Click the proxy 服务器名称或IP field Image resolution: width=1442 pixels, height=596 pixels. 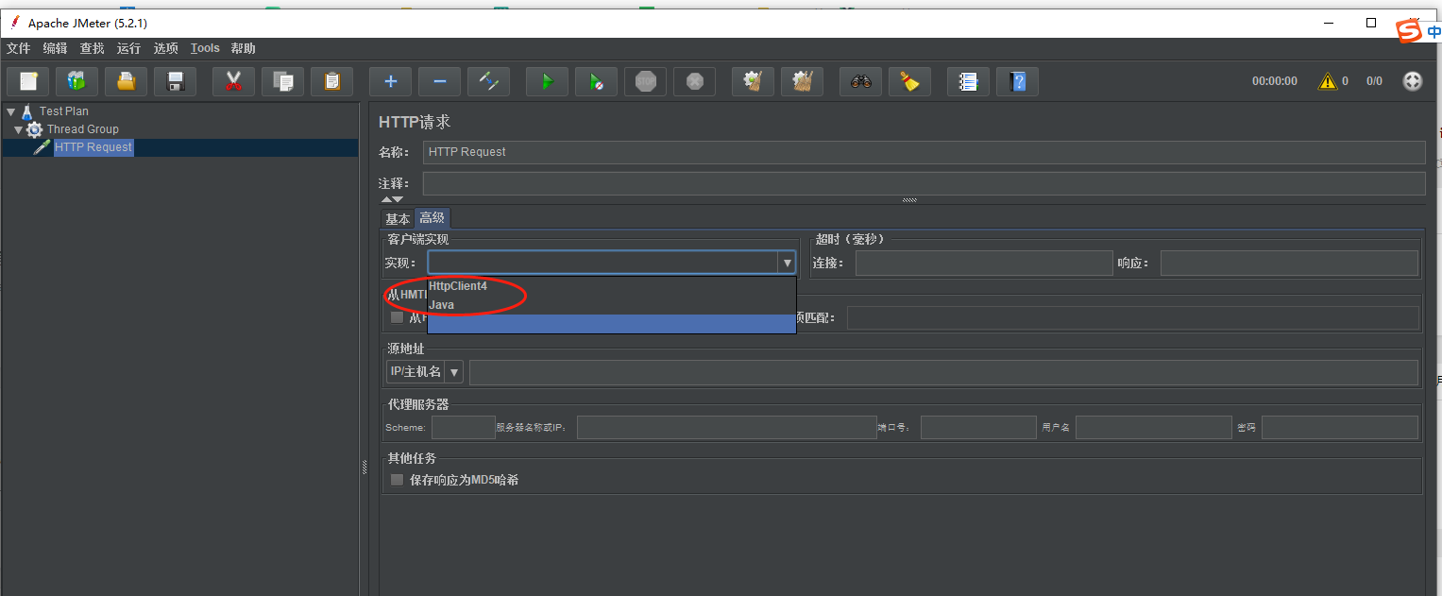click(x=726, y=428)
